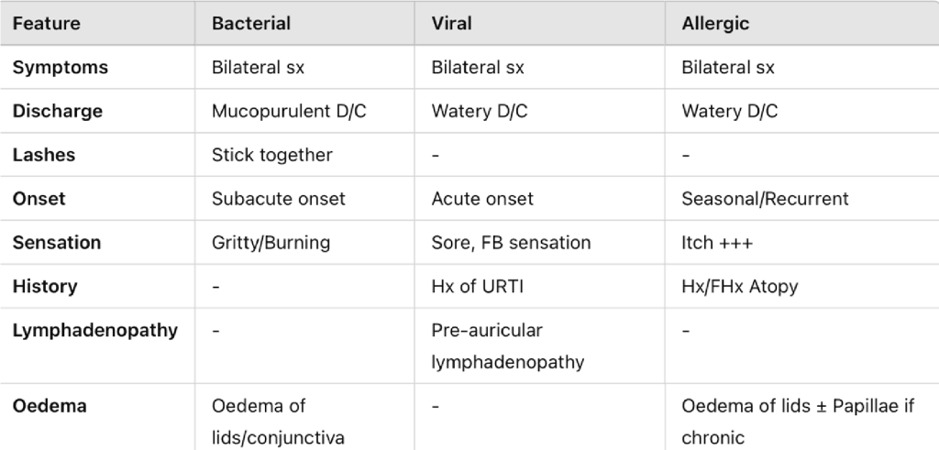Image resolution: width=939 pixels, height=450 pixels.
Task: Click the Stick together cell
Action: click(x=271, y=155)
